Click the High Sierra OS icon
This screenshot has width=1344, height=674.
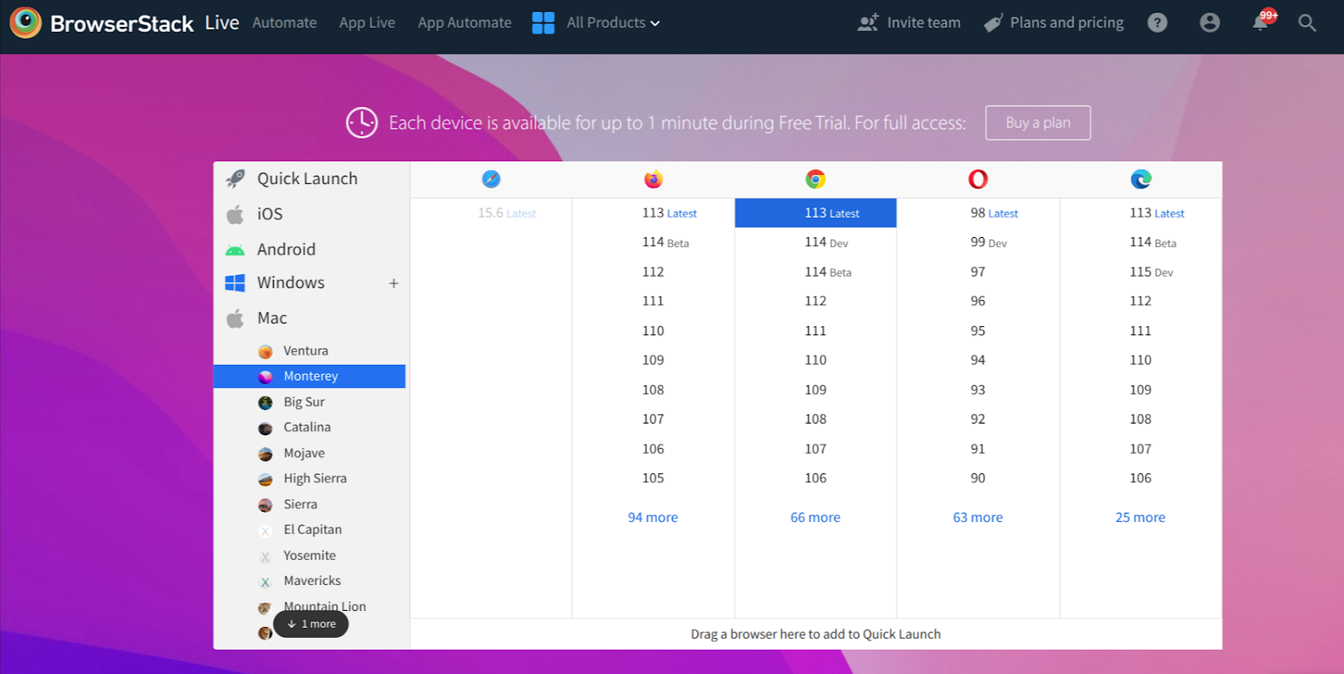click(x=265, y=479)
